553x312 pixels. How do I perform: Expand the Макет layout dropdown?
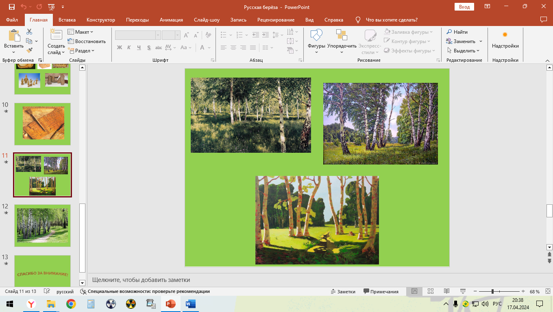coord(81,32)
